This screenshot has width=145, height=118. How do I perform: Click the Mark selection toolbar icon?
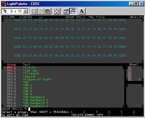[34, 11]
